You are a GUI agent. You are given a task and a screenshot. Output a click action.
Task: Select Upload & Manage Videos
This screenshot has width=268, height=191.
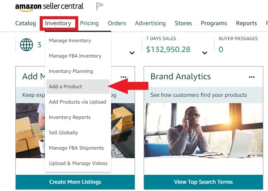tap(78, 163)
